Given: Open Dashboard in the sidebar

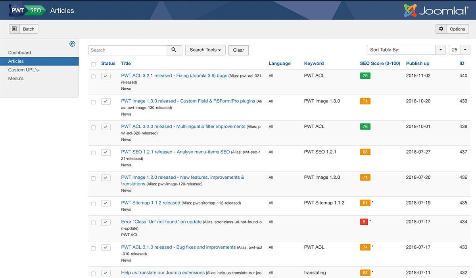Looking at the screenshot, I should click(x=19, y=52).
